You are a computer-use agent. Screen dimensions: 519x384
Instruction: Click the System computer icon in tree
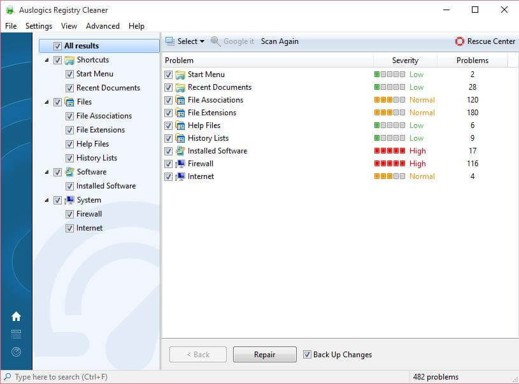pos(69,200)
